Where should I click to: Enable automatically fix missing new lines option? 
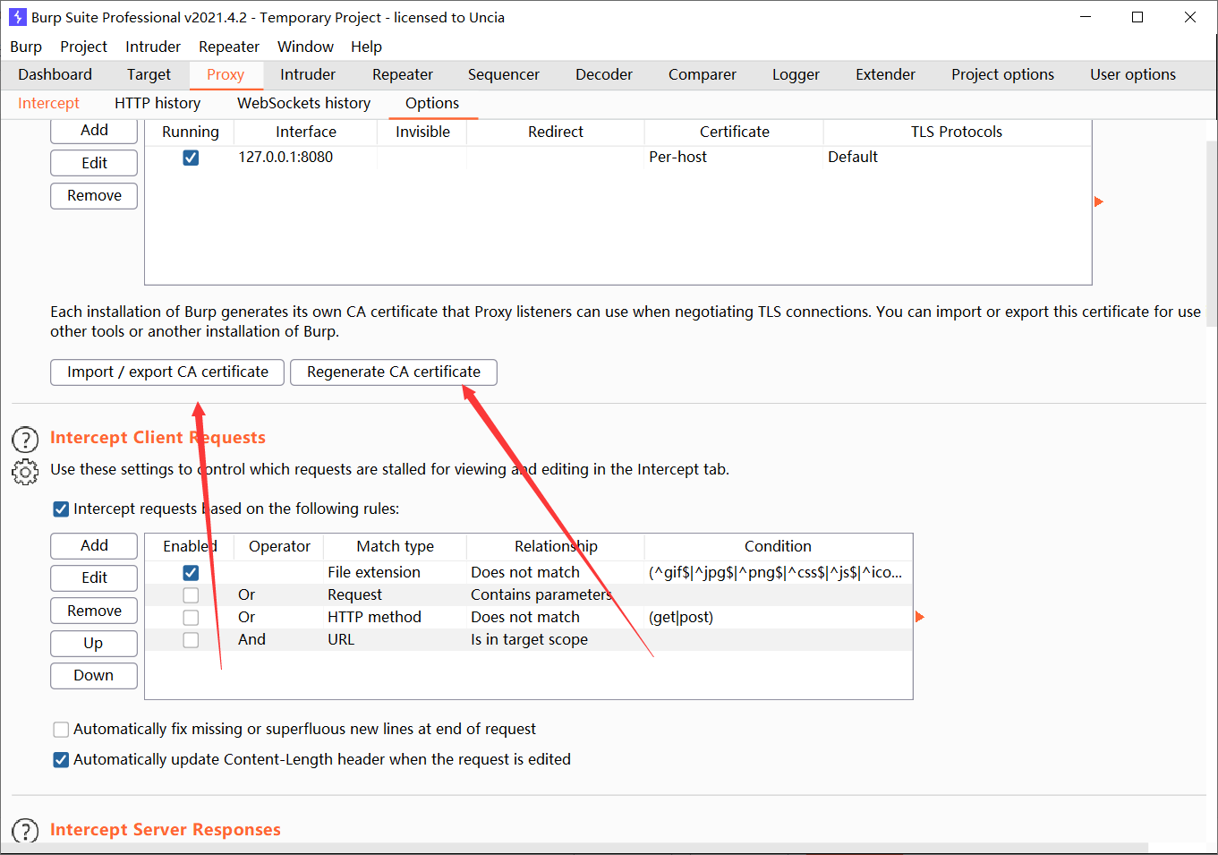(61, 730)
